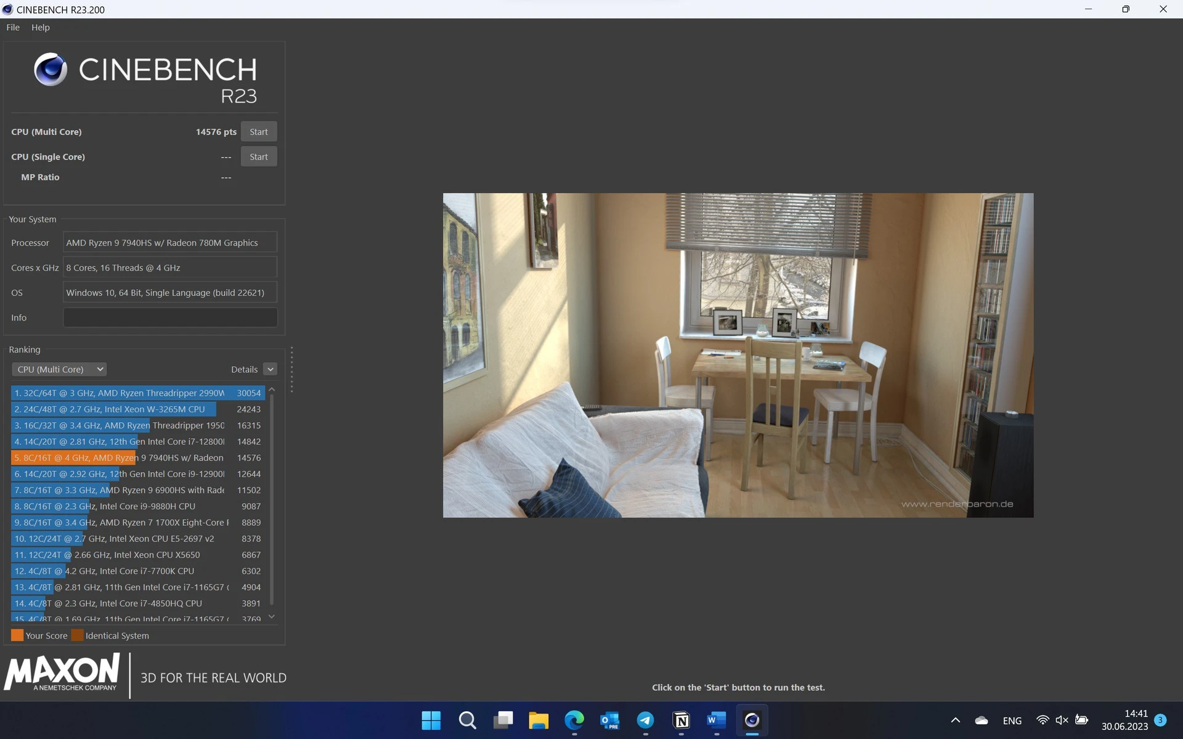Click the rendered room preview image
The height and width of the screenshot is (739, 1183).
click(x=738, y=356)
